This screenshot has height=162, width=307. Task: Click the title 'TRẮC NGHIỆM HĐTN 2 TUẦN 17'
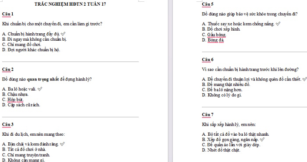[x=70, y=4]
